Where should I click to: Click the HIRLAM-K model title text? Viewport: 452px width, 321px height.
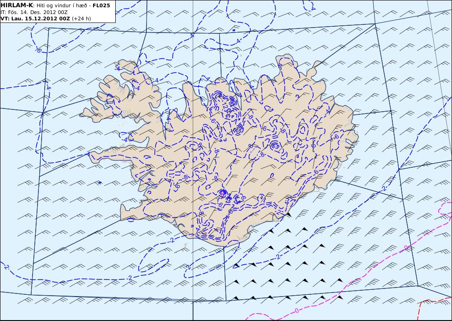tap(17, 5)
